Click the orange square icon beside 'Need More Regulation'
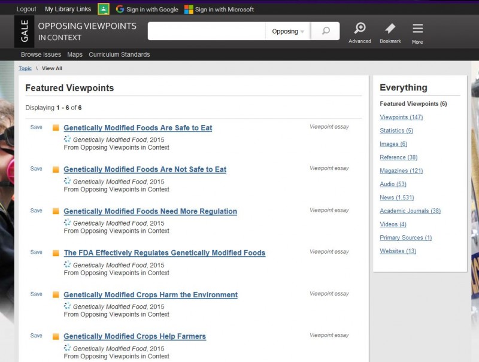 [x=56, y=211]
